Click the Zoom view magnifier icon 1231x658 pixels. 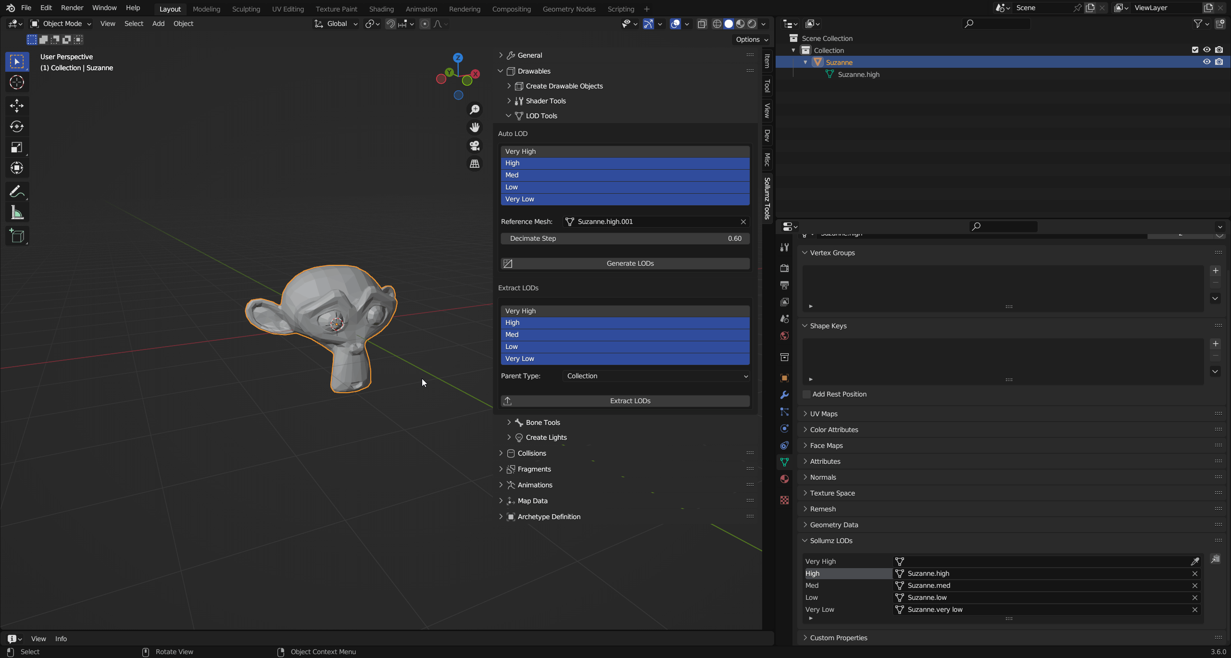click(475, 110)
